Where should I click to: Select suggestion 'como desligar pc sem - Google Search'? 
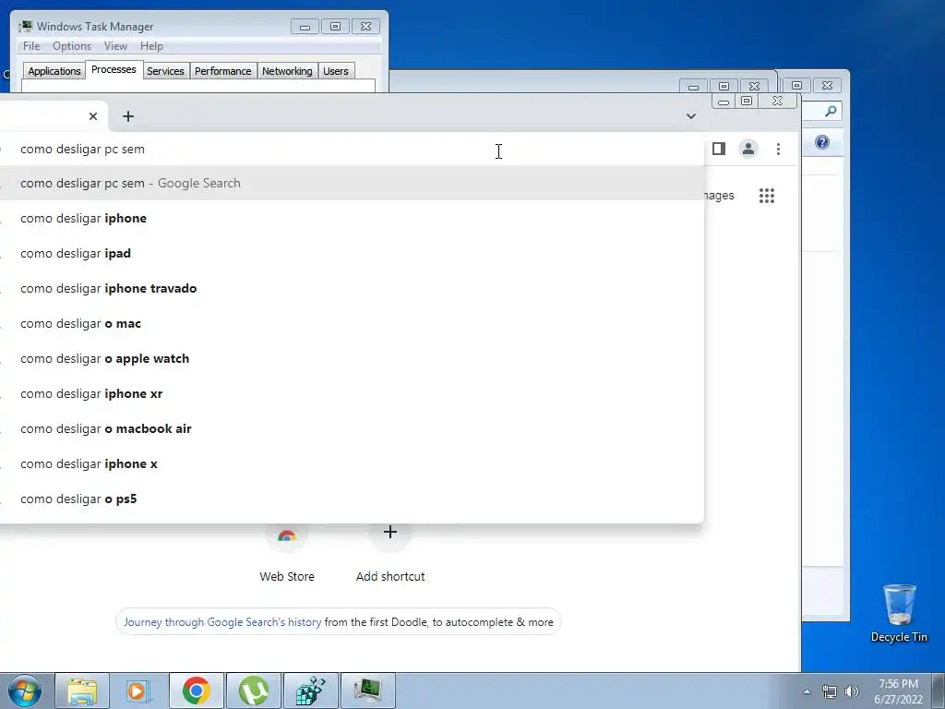click(352, 184)
